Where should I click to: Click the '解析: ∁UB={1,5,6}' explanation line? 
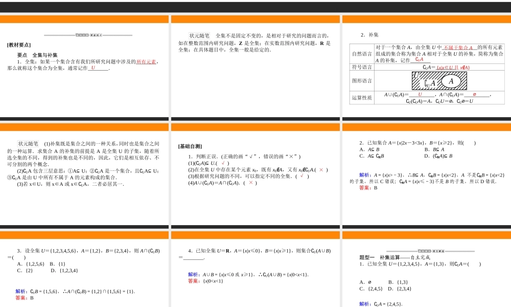tap(75, 291)
